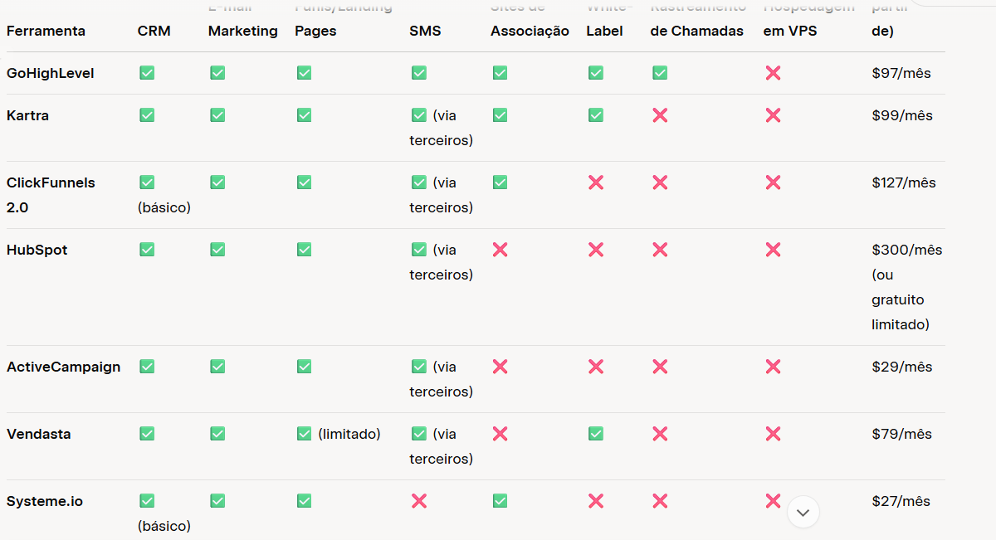Screen dimensions: 996x540
Task: Select the SMS column header
Action: pyautogui.click(x=425, y=32)
